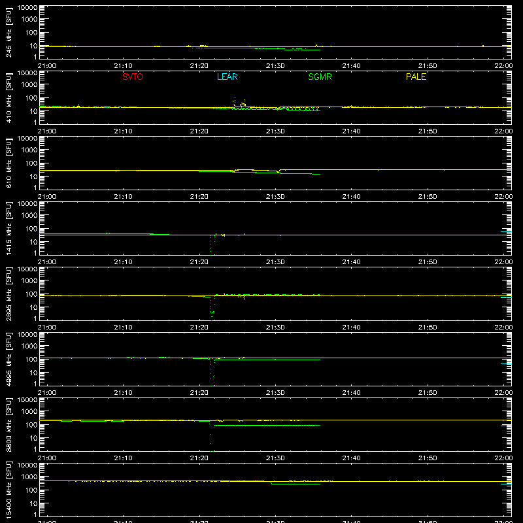This screenshot has width=523, height=523.
Task: Click 21:50 tick label below 610 MHz plot
Action: [x=428, y=197]
